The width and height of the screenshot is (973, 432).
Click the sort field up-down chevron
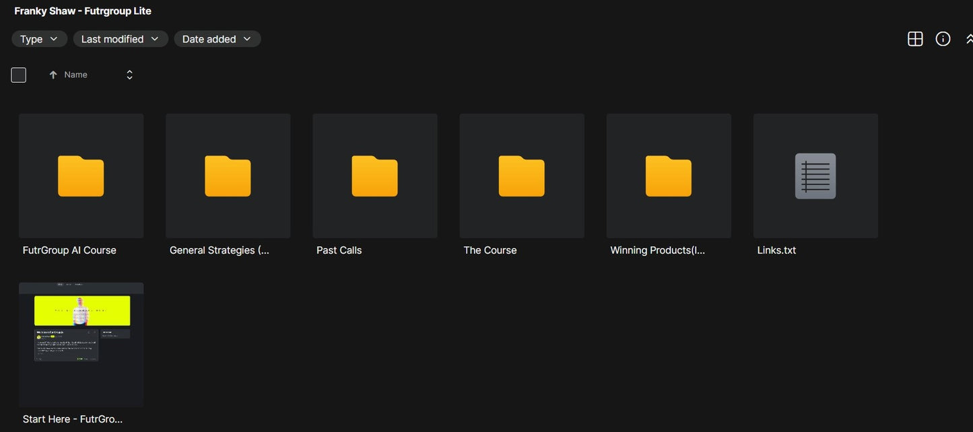129,75
